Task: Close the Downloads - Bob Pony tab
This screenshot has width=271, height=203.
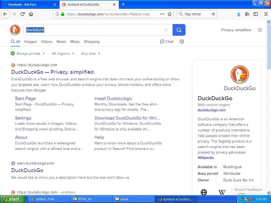Action: click(55, 4)
